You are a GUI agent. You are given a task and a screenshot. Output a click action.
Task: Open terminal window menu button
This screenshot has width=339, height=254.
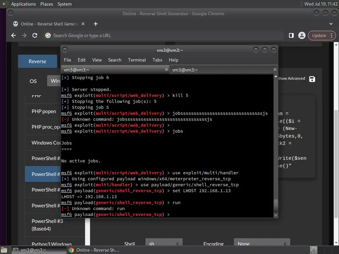click(x=65, y=50)
